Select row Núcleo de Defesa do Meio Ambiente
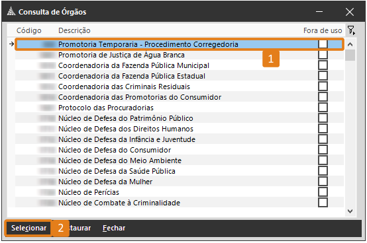The width and height of the screenshot is (367, 243). point(180,160)
